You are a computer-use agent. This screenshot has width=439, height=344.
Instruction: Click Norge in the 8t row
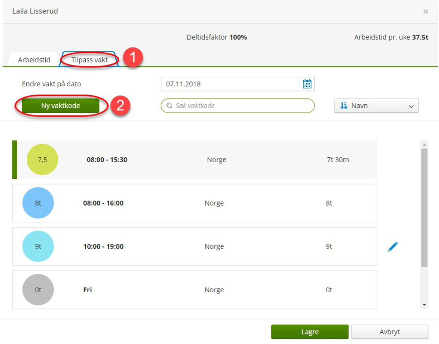[x=214, y=203]
